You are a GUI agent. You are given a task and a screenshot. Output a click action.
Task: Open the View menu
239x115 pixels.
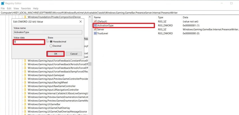16,8
